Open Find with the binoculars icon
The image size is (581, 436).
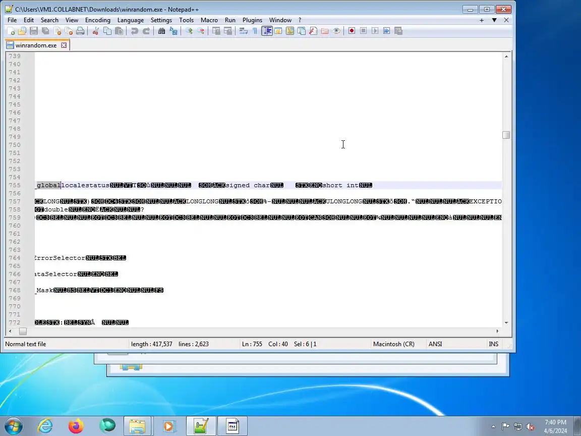click(x=161, y=31)
